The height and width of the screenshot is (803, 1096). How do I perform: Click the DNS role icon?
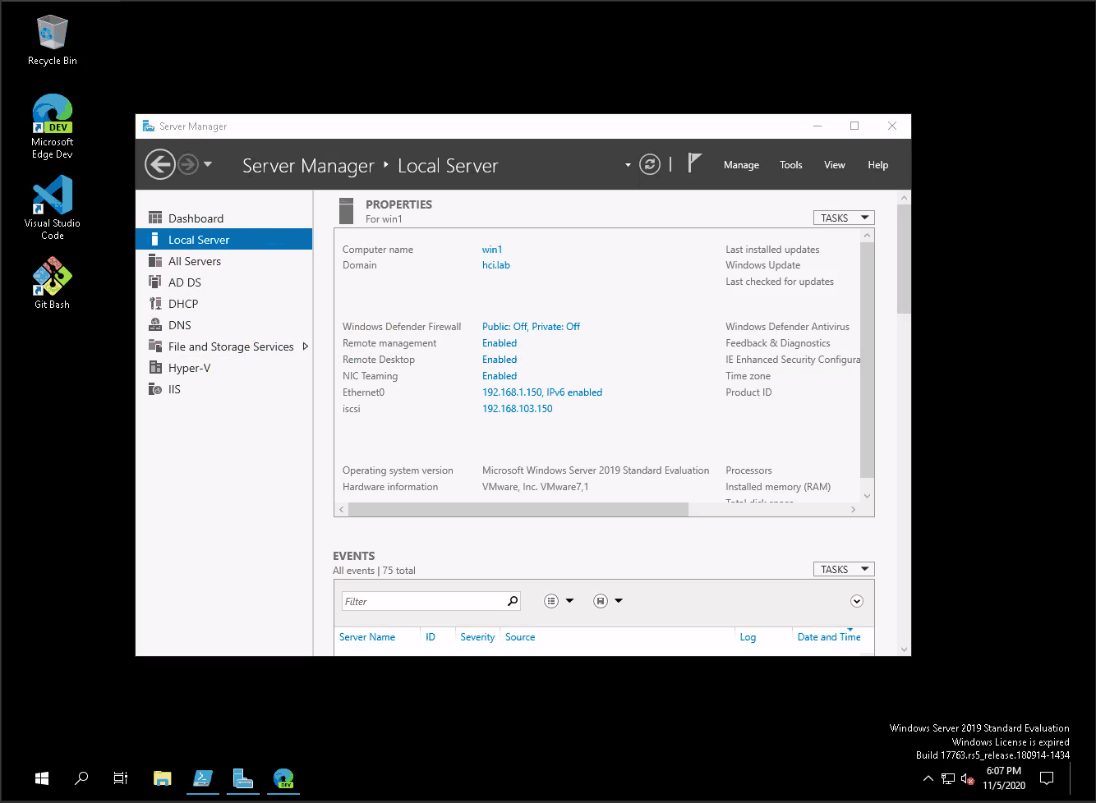(154, 325)
